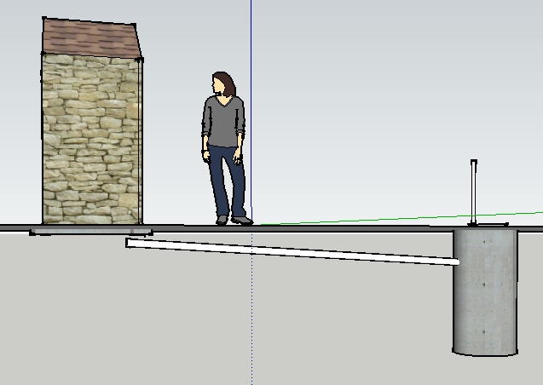Select the standing woman figure

(x=227, y=148)
